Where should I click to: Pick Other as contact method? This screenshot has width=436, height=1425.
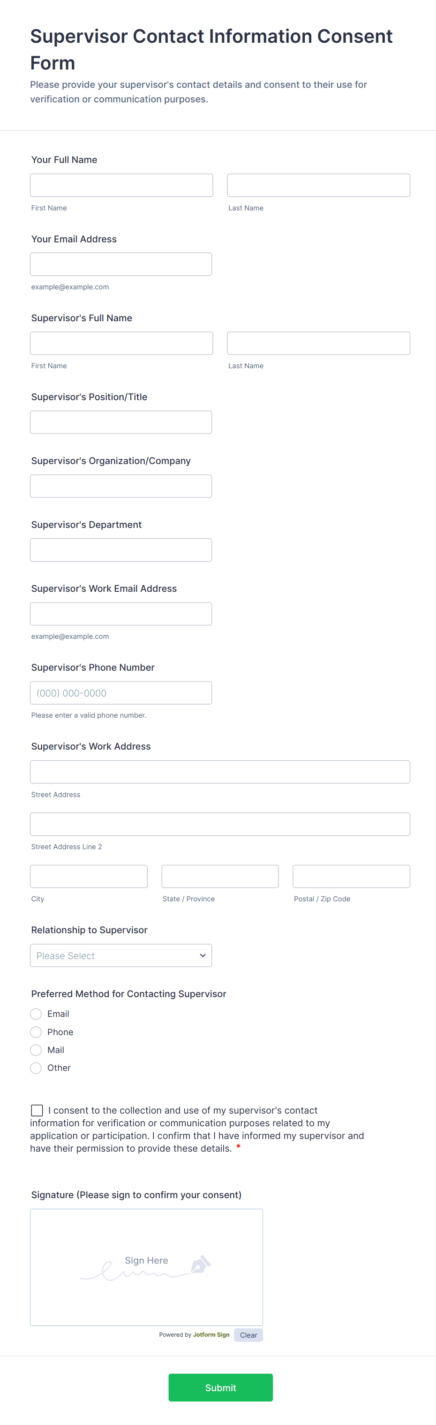36,1068
